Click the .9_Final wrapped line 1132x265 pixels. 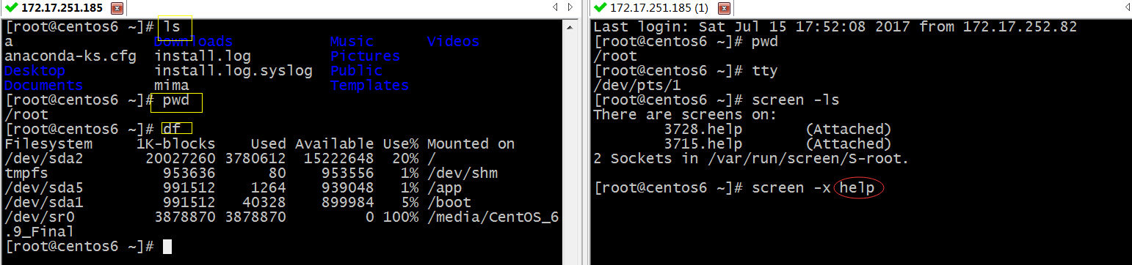(x=39, y=232)
